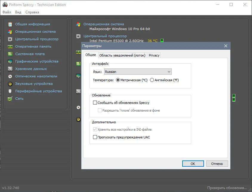Open the "Оперативная память" sidebar section
Viewport: 252px width, 192px height.
[x=33, y=46]
